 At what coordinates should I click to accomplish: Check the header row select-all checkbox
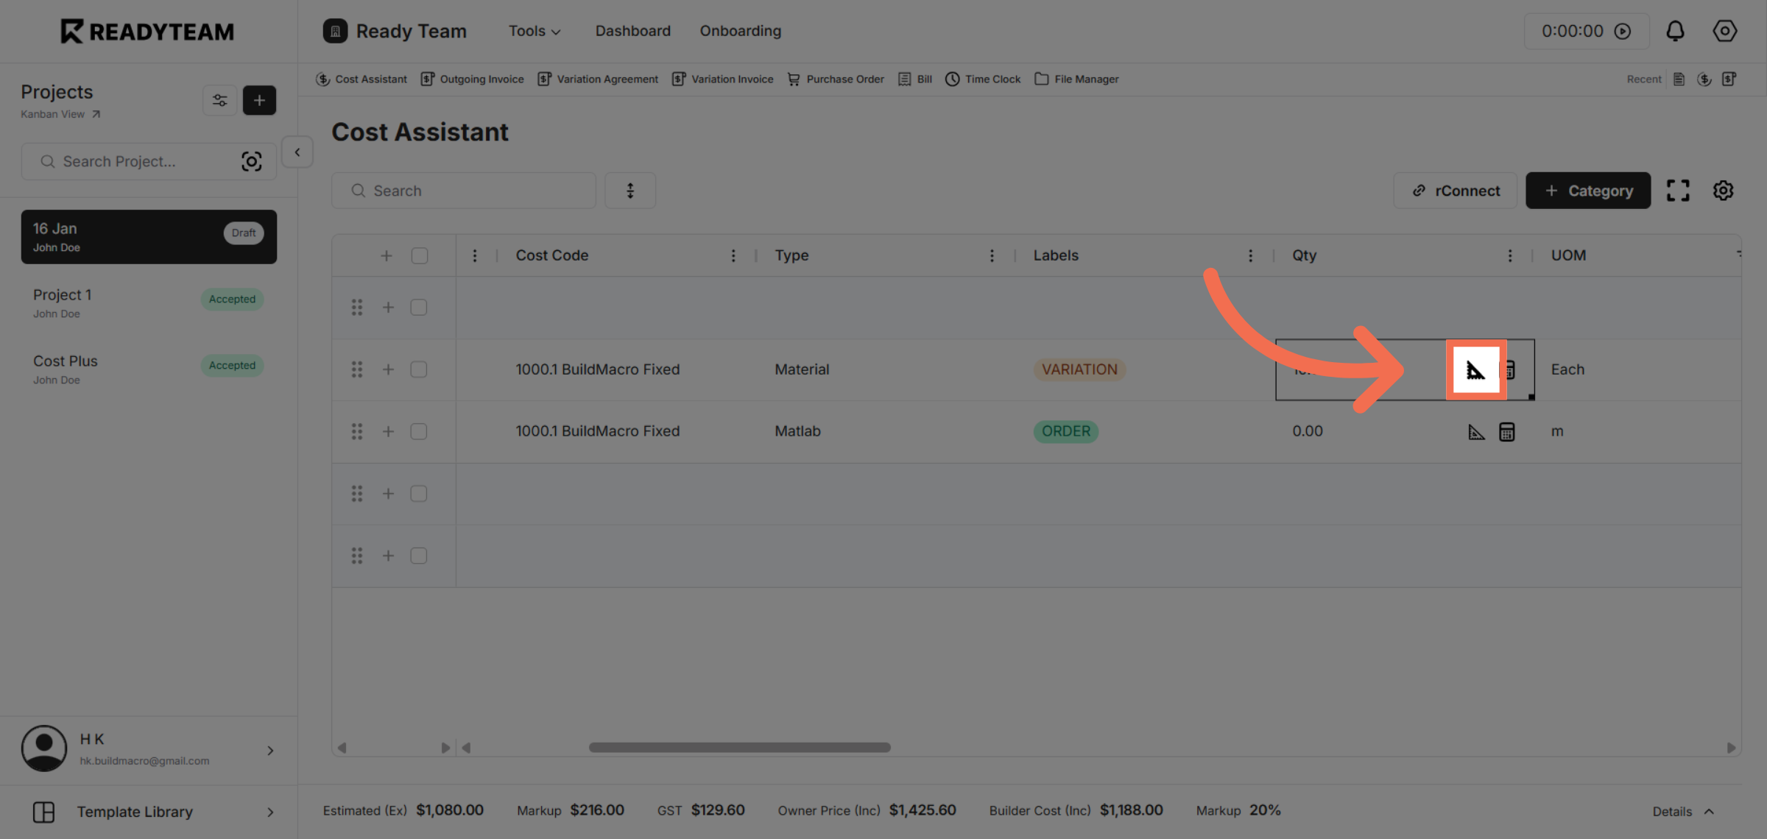coord(420,255)
